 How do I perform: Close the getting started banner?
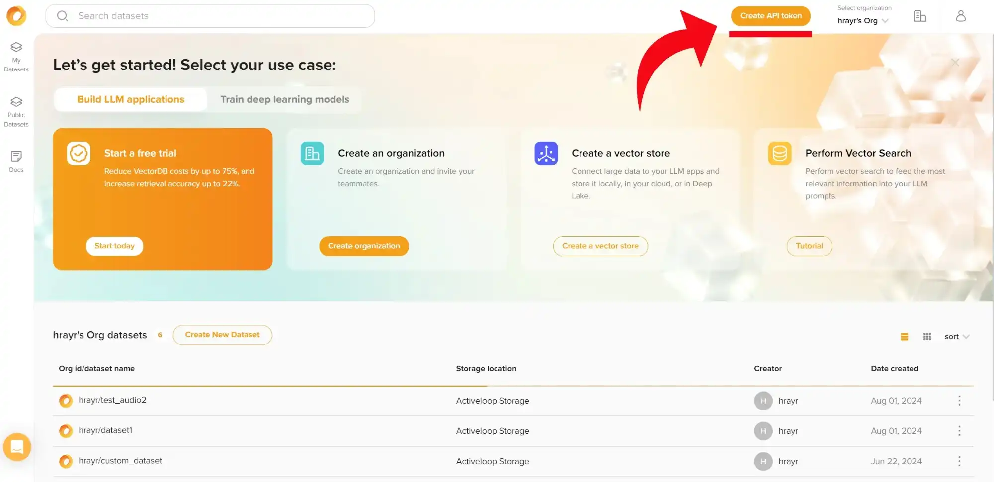[x=955, y=62]
